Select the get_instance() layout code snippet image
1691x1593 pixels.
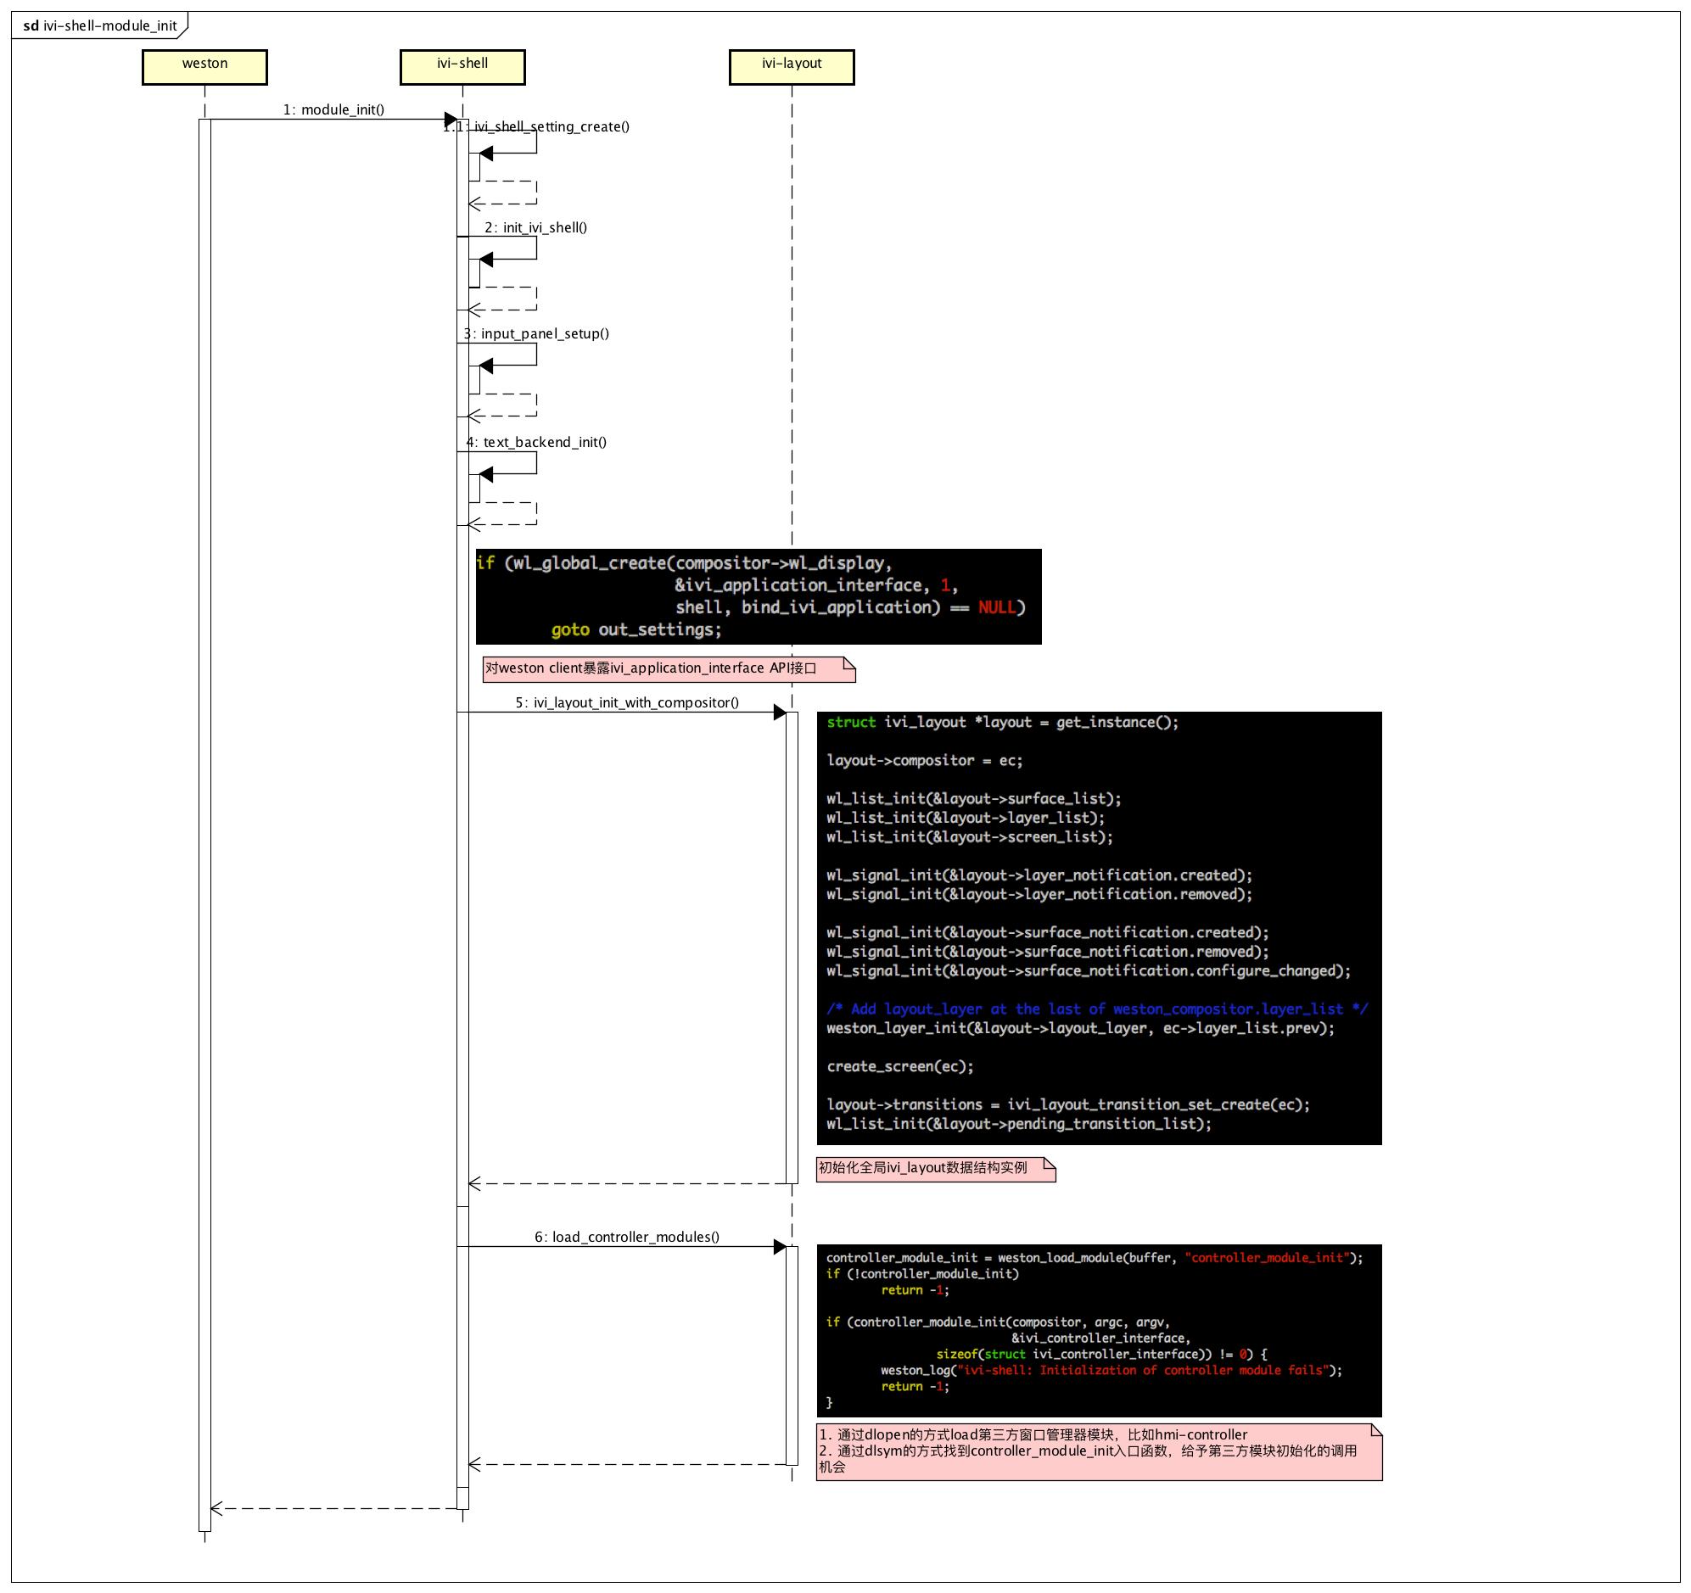(x=1098, y=928)
